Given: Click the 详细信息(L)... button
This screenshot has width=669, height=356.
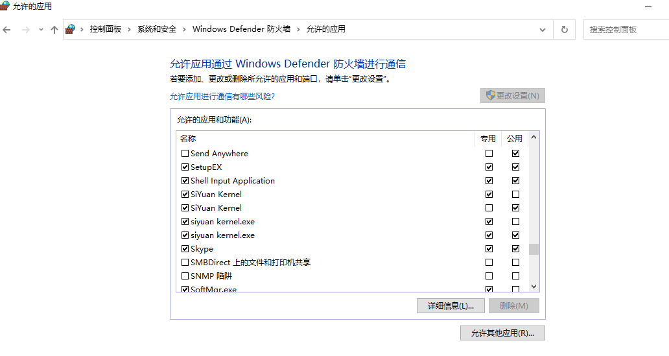Looking at the screenshot, I should [451, 305].
